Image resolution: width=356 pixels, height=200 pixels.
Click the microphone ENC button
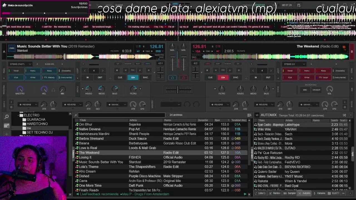click(x=305, y=90)
